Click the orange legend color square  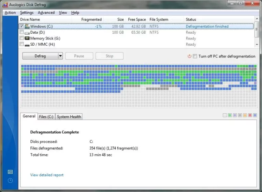[x=245, y=115]
